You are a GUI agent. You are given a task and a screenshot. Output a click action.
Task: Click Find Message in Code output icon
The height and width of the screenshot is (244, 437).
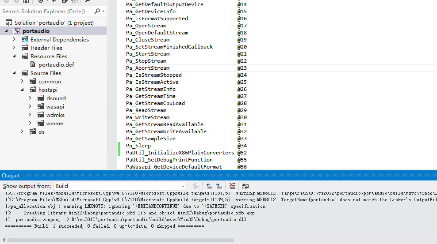pyautogui.click(x=196, y=186)
